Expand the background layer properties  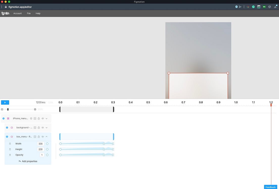pos(46,128)
